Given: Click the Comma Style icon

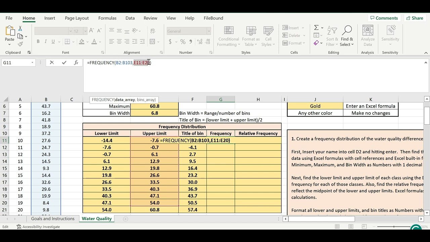Looking at the screenshot, I should click(191, 42).
